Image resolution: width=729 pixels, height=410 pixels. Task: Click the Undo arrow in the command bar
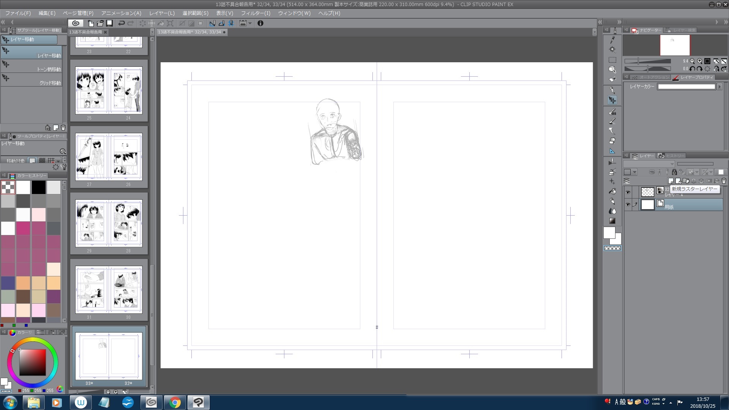tap(121, 23)
